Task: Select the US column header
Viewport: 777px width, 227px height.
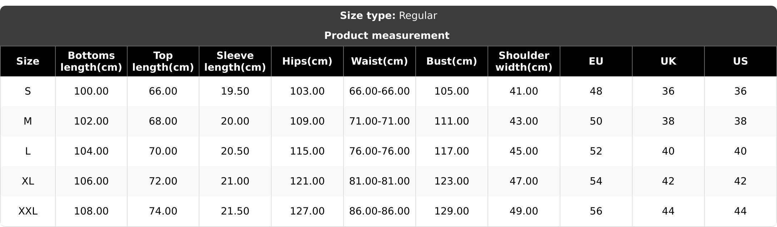Action: (740, 61)
